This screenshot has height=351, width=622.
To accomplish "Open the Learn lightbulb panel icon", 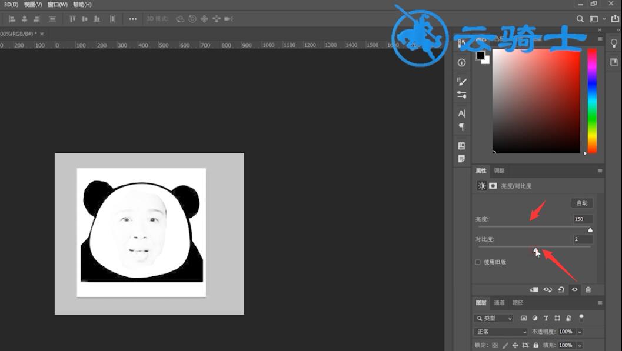I will (614, 44).
